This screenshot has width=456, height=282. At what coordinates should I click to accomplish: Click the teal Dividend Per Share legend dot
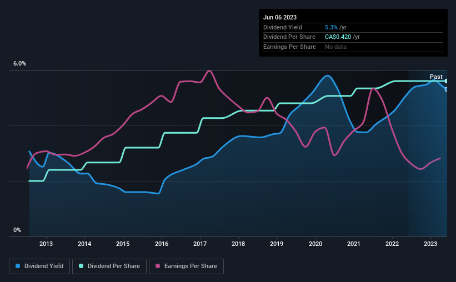click(x=81, y=266)
